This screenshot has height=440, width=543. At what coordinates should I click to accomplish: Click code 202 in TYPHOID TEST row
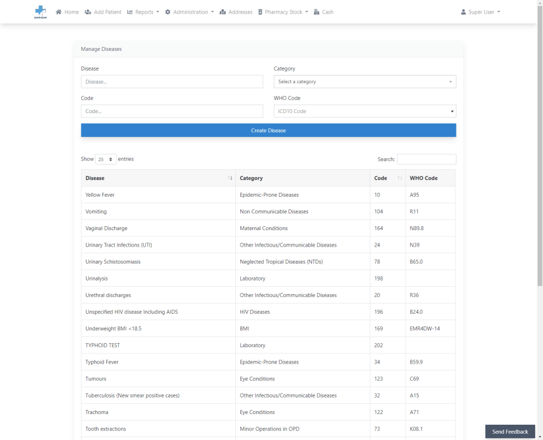coord(387,345)
